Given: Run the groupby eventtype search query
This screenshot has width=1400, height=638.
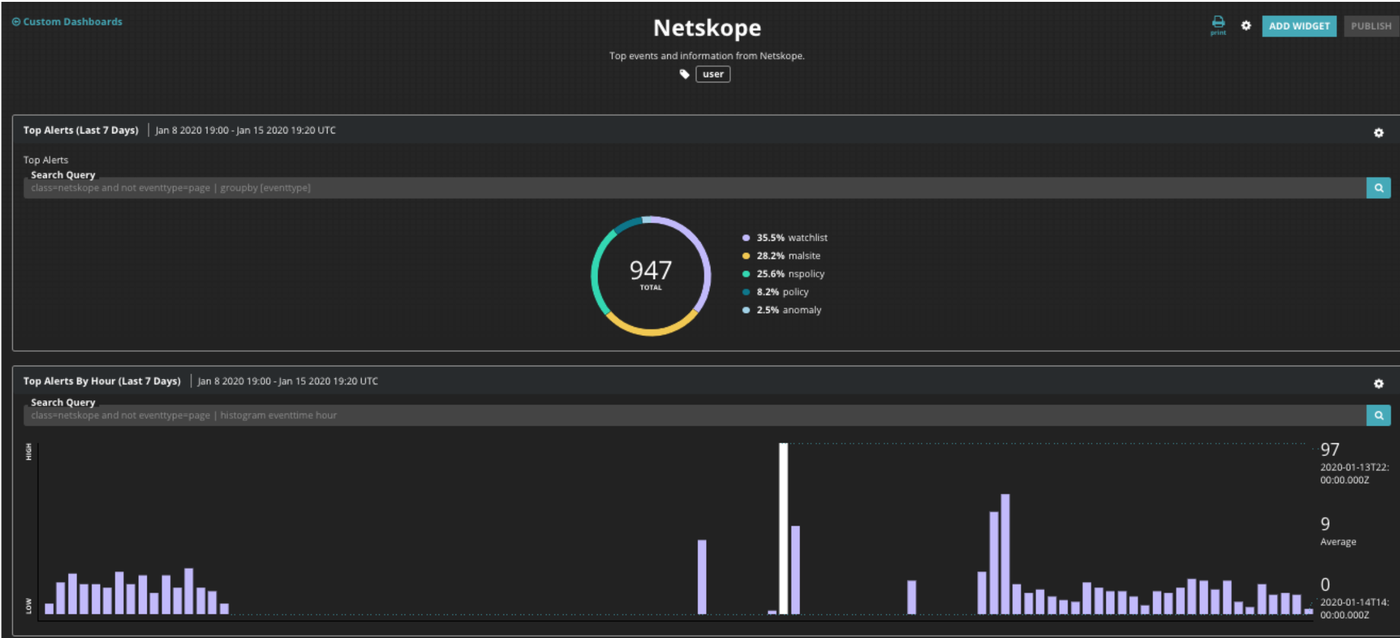Looking at the screenshot, I should (x=1378, y=188).
